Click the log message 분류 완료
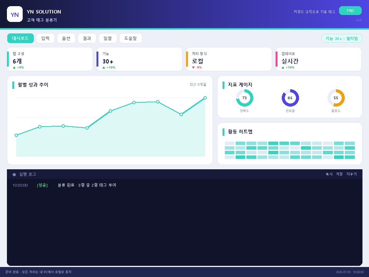This screenshot has width=369, height=277. (x=87, y=185)
